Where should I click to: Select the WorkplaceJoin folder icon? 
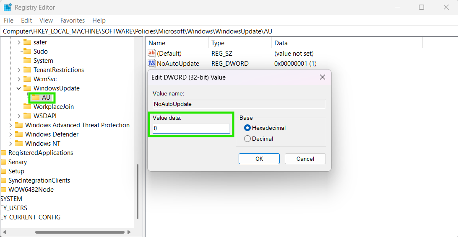[27, 106]
